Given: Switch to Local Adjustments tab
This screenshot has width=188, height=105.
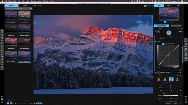Looking at the screenshot, I should (x=176, y=26).
